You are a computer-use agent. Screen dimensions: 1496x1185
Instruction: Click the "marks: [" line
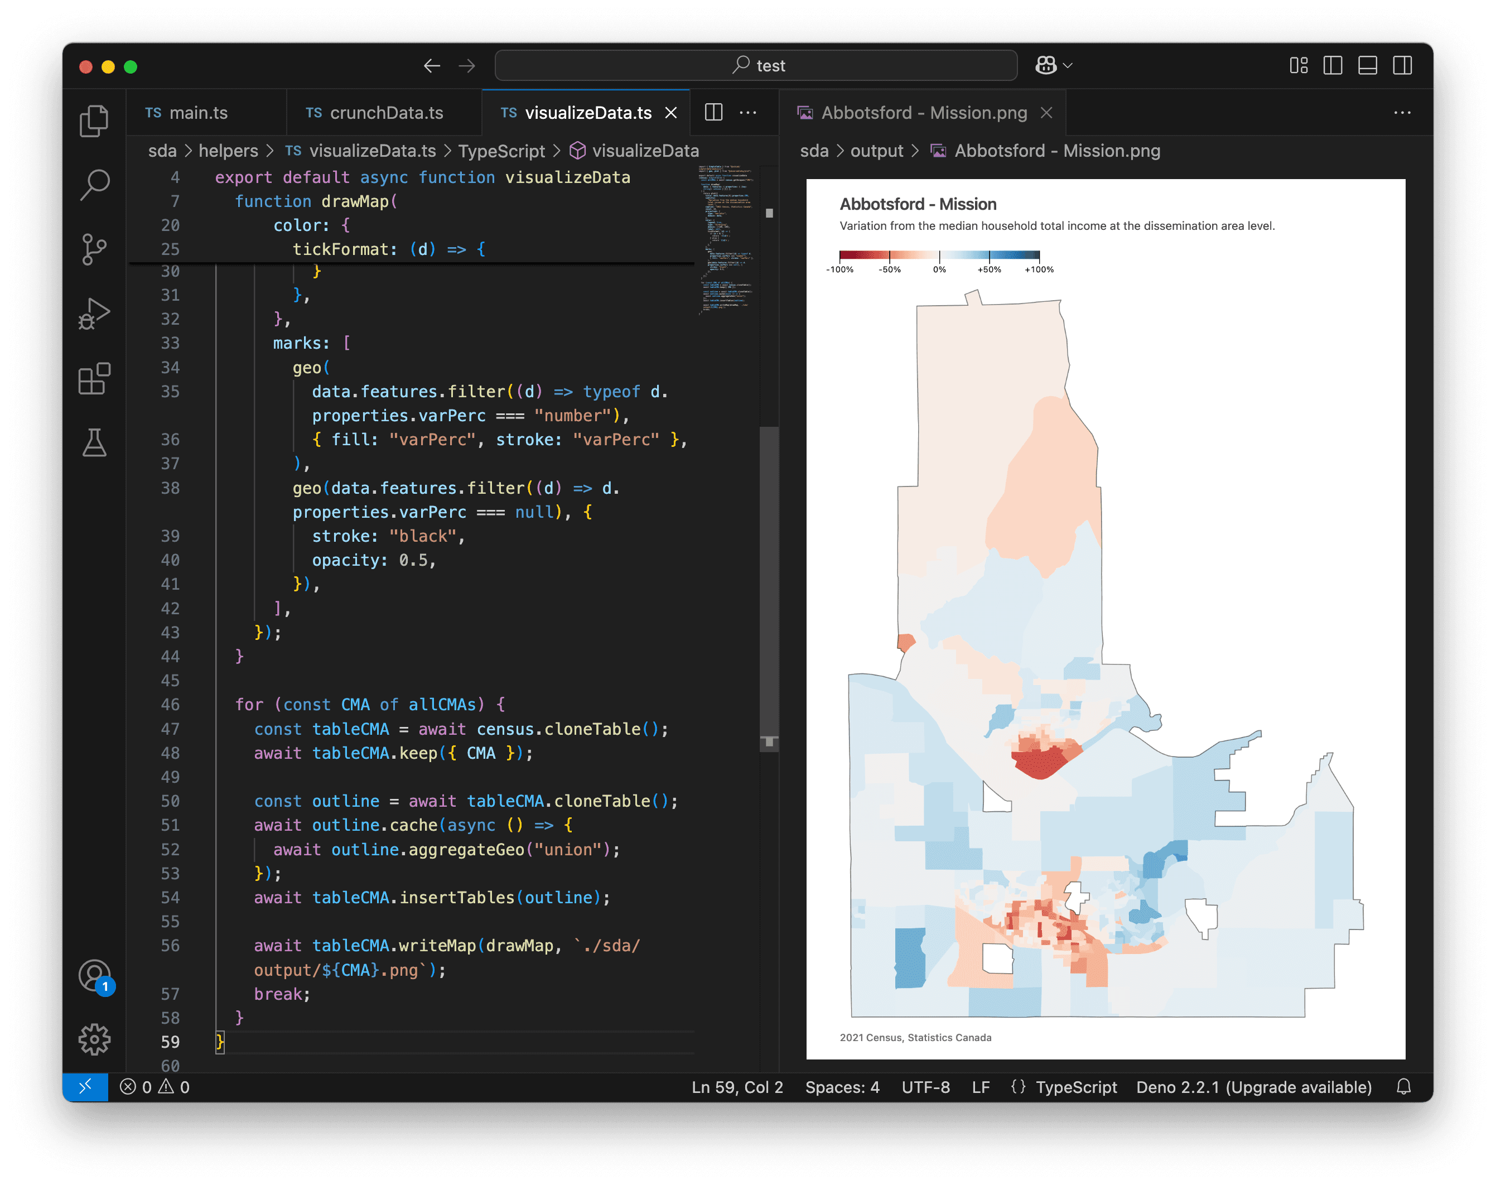[x=311, y=343]
